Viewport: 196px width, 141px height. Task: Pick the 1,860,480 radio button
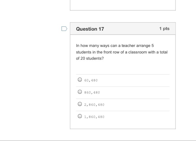(80, 116)
